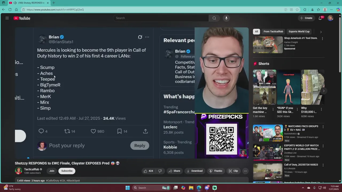Open the YouTube guide hamburger menu
Viewport: 342px width, 192px height.
pos(7,18)
